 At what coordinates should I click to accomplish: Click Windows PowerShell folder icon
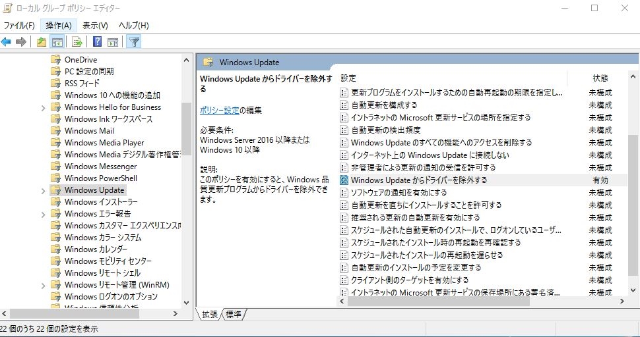point(56,178)
